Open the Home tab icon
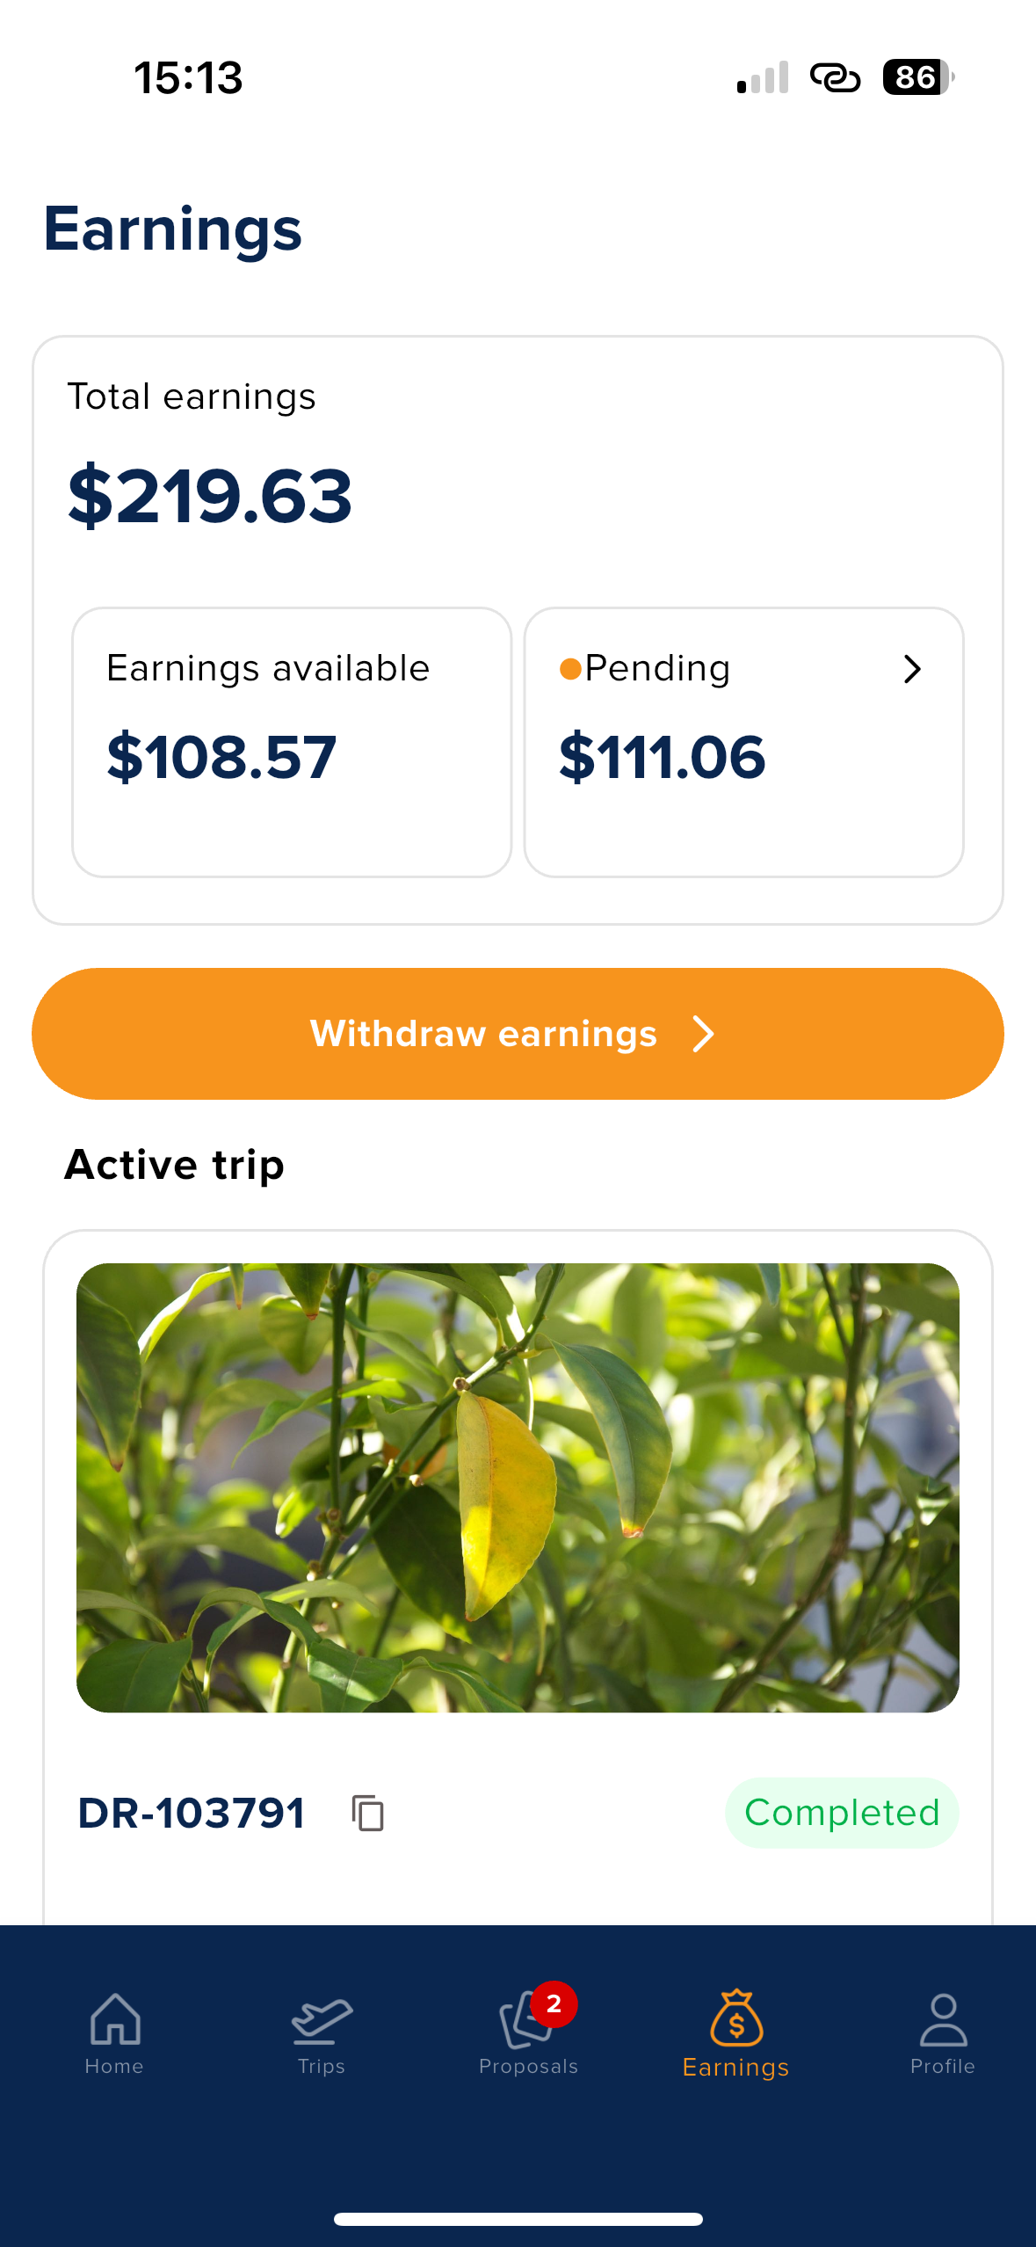Image resolution: width=1036 pixels, height=2247 pixels. pyautogui.click(x=115, y=2018)
